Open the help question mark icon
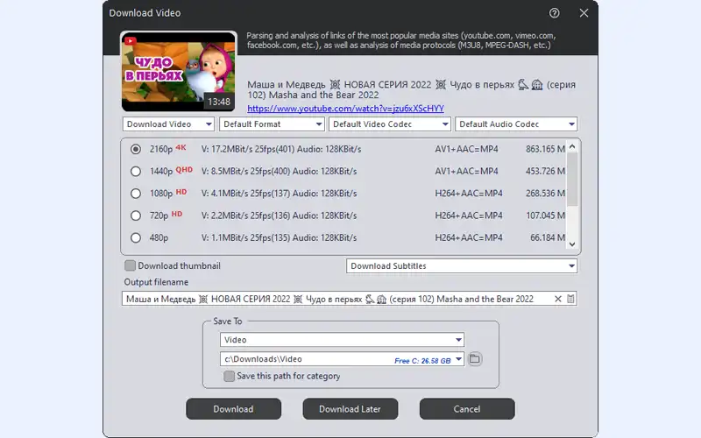Viewport: 701px width, 438px height. coord(554,13)
